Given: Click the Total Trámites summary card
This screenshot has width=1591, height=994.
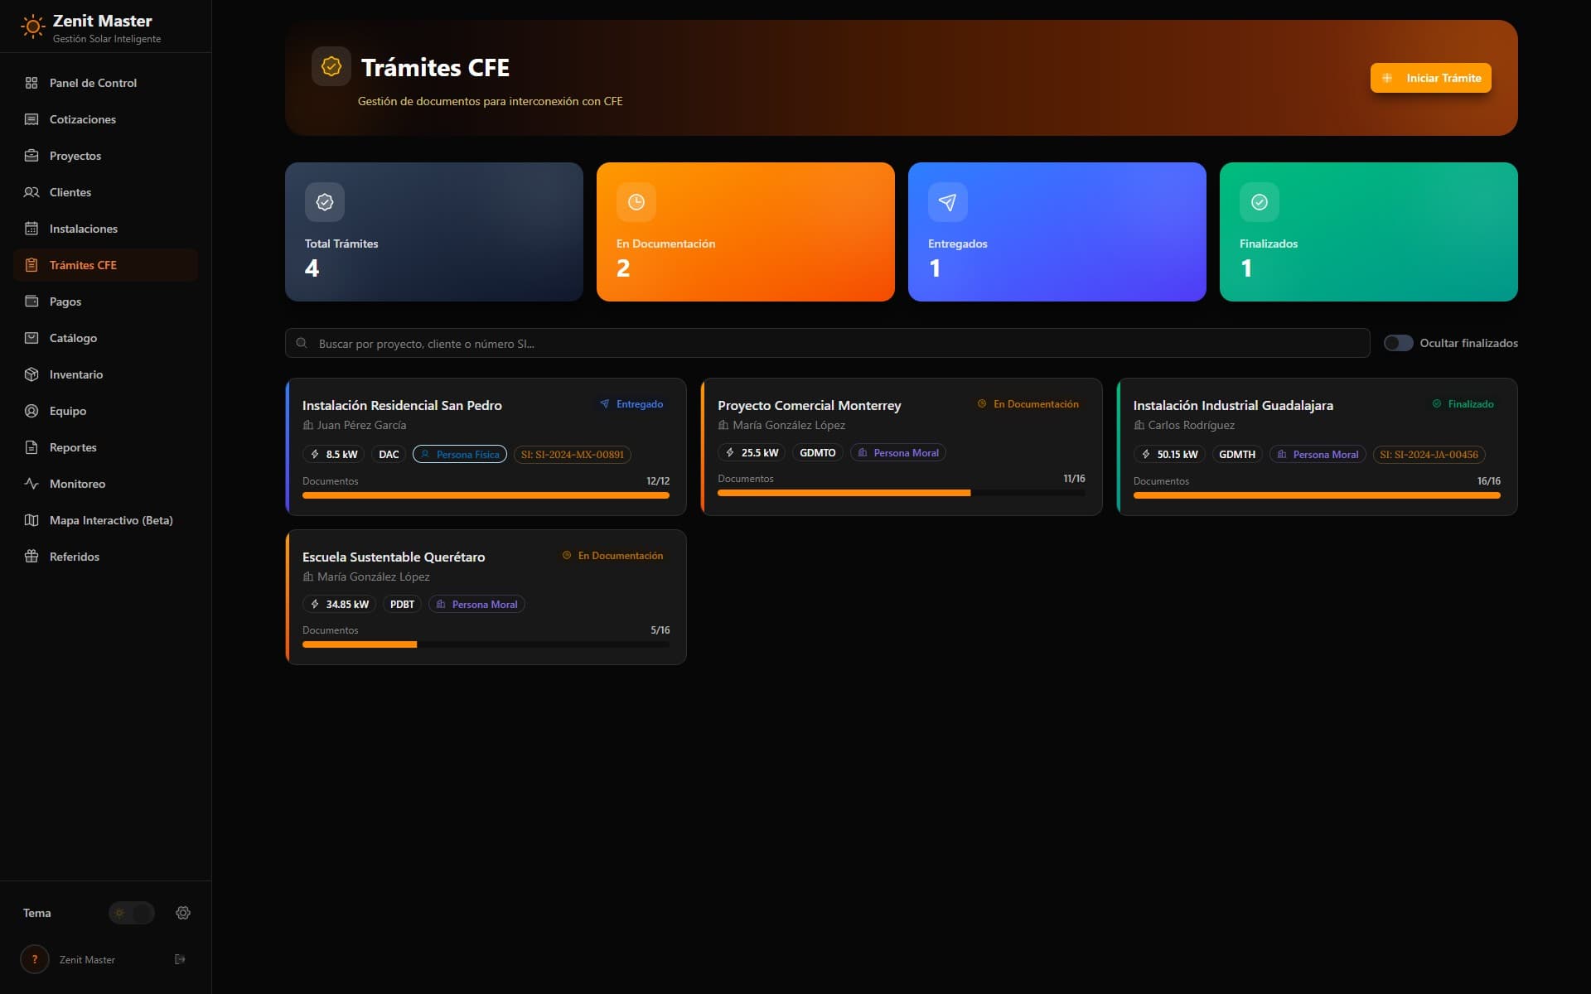Looking at the screenshot, I should point(434,232).
